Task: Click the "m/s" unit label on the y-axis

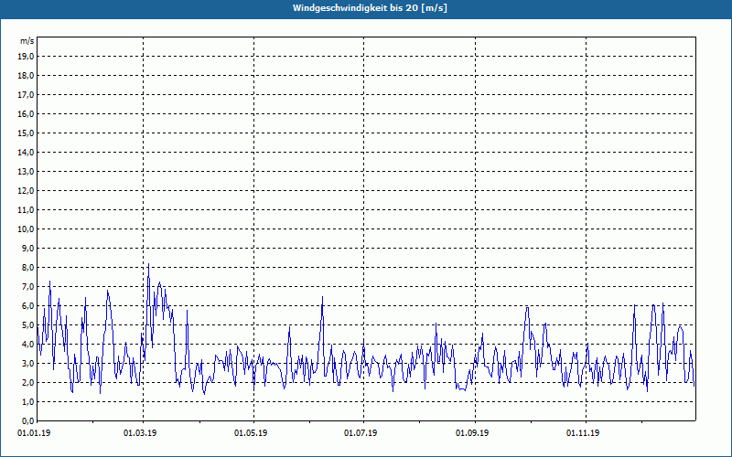Action: (27, 41)
